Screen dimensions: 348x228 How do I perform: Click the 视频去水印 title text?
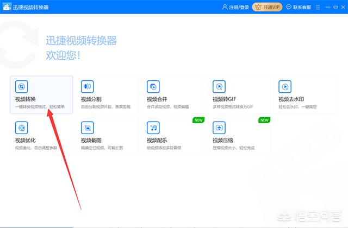(291, 99)
